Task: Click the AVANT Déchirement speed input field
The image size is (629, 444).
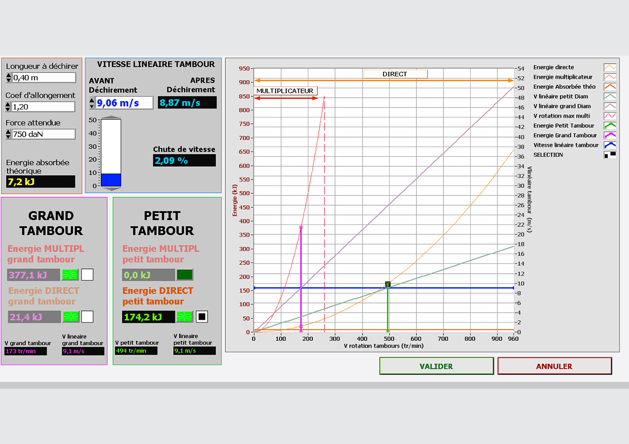Action: click(x=117, y=103)
